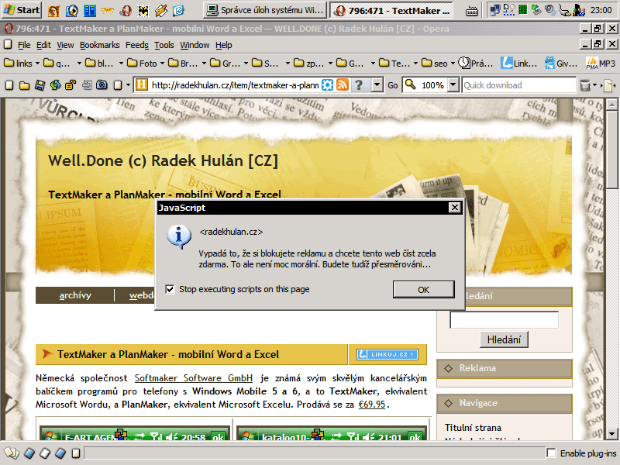Screen dimensions: 620x465
Task: Click the reload page icon
Action: point(55,85)
